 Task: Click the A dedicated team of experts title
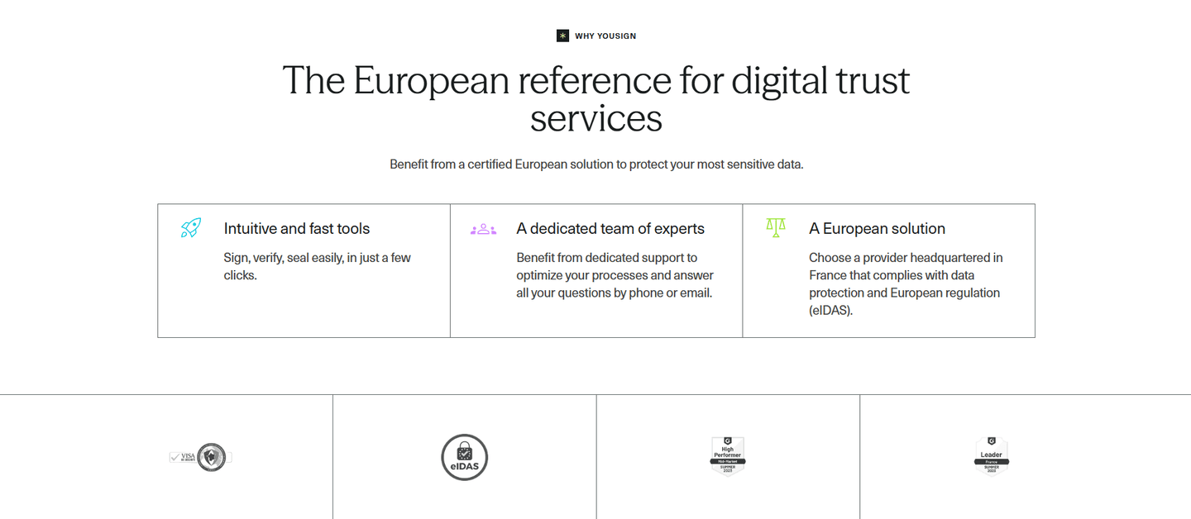pos(610,229)
